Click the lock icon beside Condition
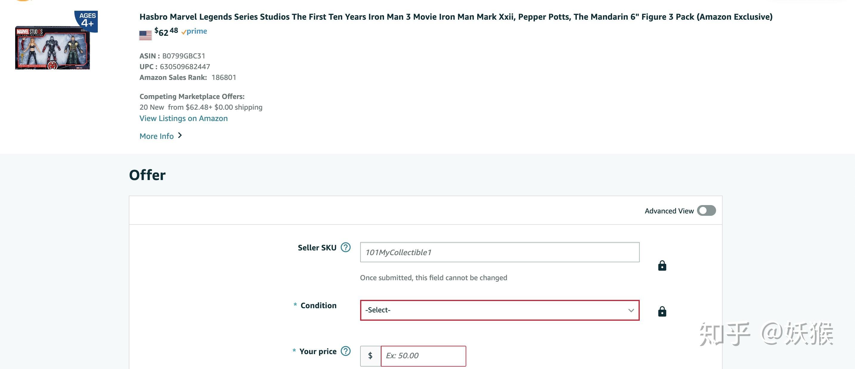The image size is (855, 369). [x=662, y=311]
